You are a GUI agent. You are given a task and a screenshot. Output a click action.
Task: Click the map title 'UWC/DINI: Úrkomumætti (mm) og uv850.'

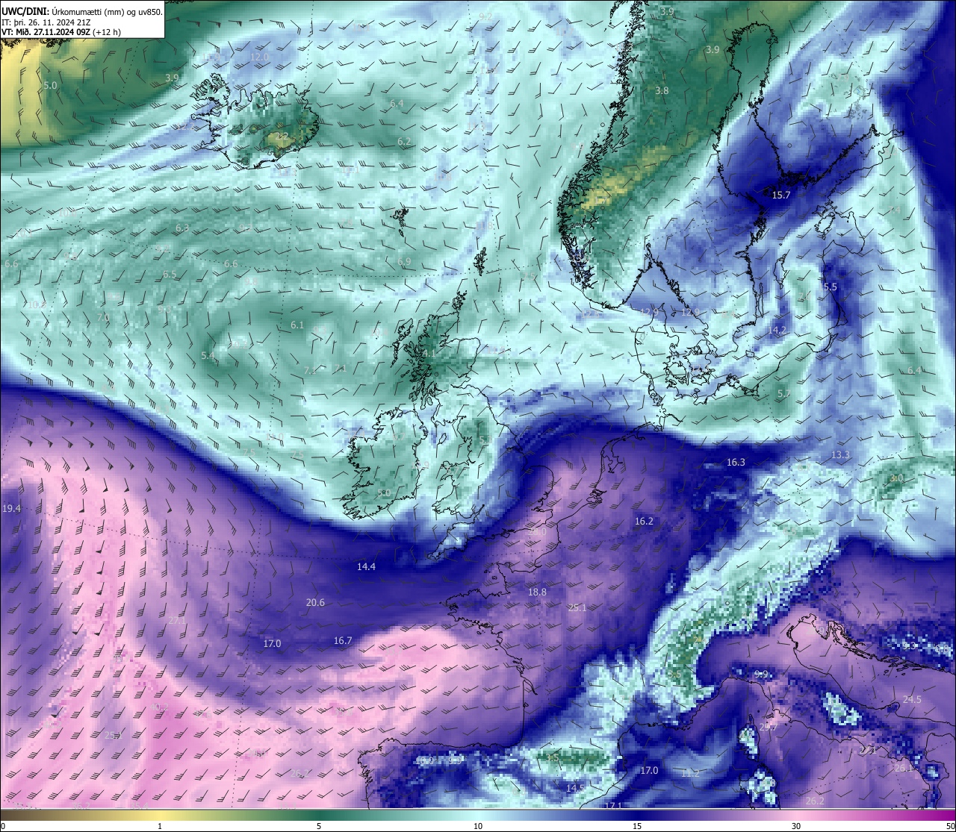(82, 12)
